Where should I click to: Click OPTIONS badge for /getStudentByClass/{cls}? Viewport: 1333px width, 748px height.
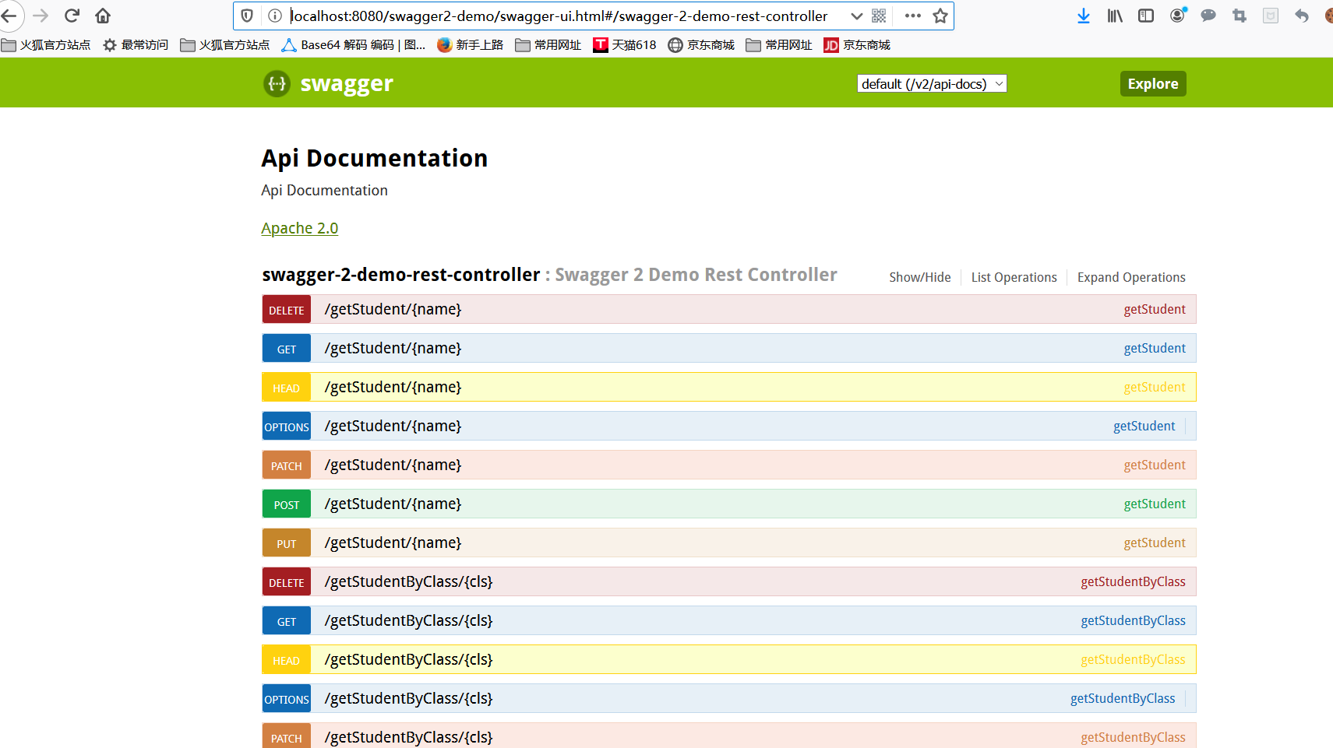point(287,699)
